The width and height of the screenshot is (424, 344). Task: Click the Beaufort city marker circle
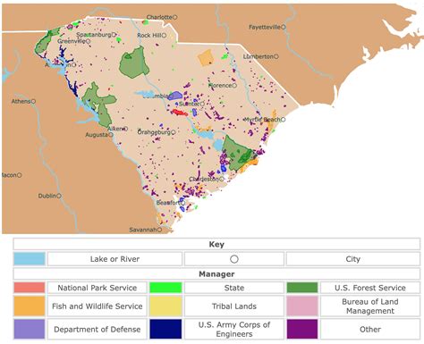(x=182, y=203)
